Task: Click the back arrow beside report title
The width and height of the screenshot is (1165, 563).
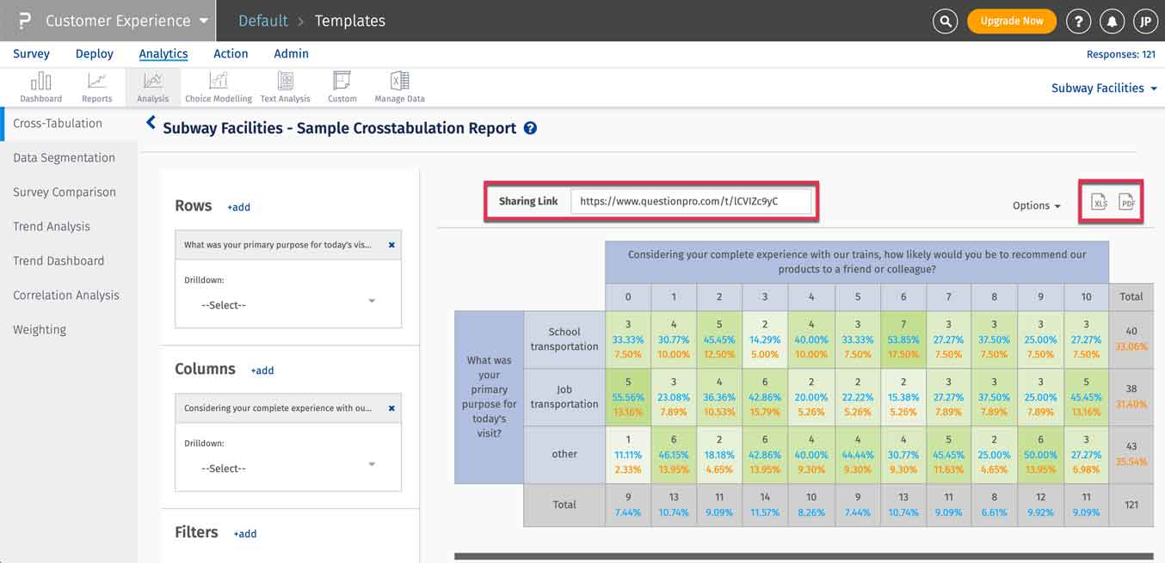Action: [x=151, y=123]
